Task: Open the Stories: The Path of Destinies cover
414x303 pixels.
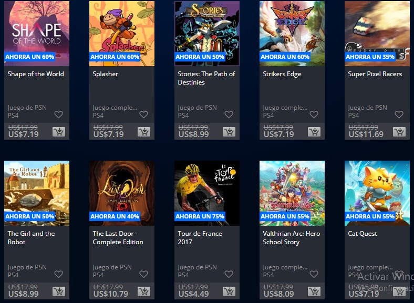Action: tap(207, 34)
